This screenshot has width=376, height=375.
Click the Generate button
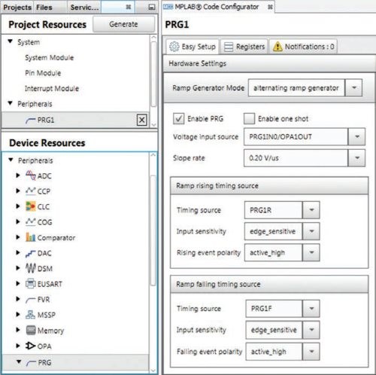pyautogui.click(x=123, y=24)
